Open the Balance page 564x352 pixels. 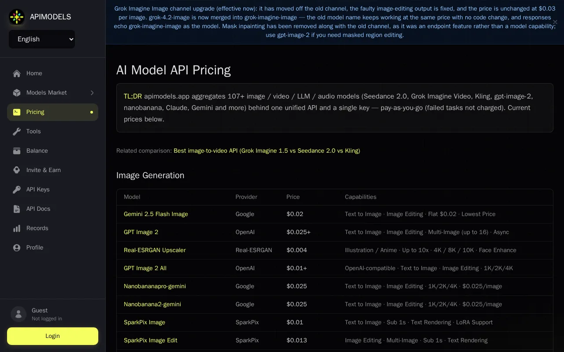(x=52, y=151)
